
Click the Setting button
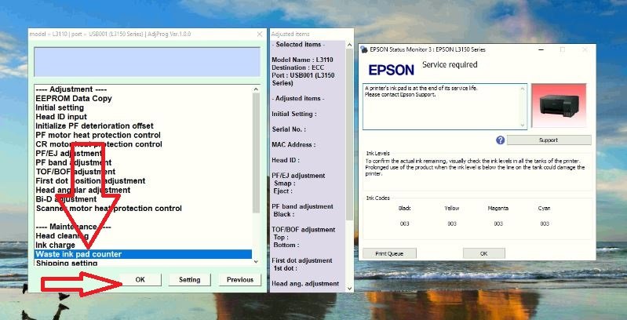click(190, 280)
